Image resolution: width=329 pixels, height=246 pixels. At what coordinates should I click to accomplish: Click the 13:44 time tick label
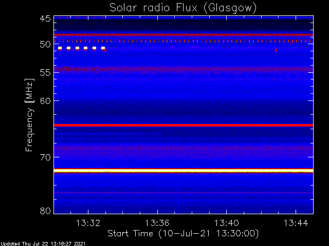(x=296, y=223)
